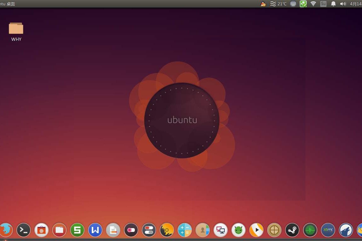Launch WPS Spreadsheets (green S icon)
The width and height of the screenshot is (362, 241).
pyautogui.click(x=77, y=230)
